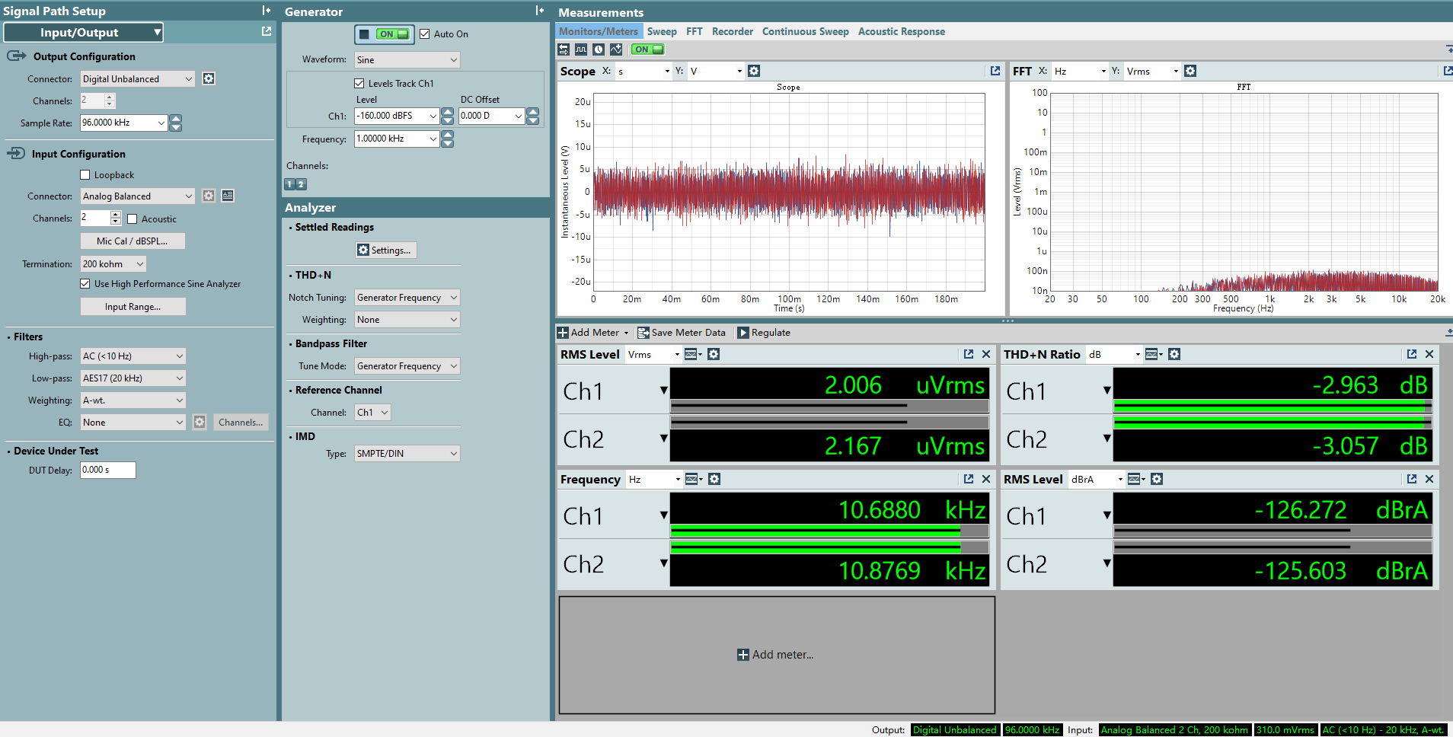
Task: Open the RMS Level dBrA meter settings gear
Action: [1157, 479]
